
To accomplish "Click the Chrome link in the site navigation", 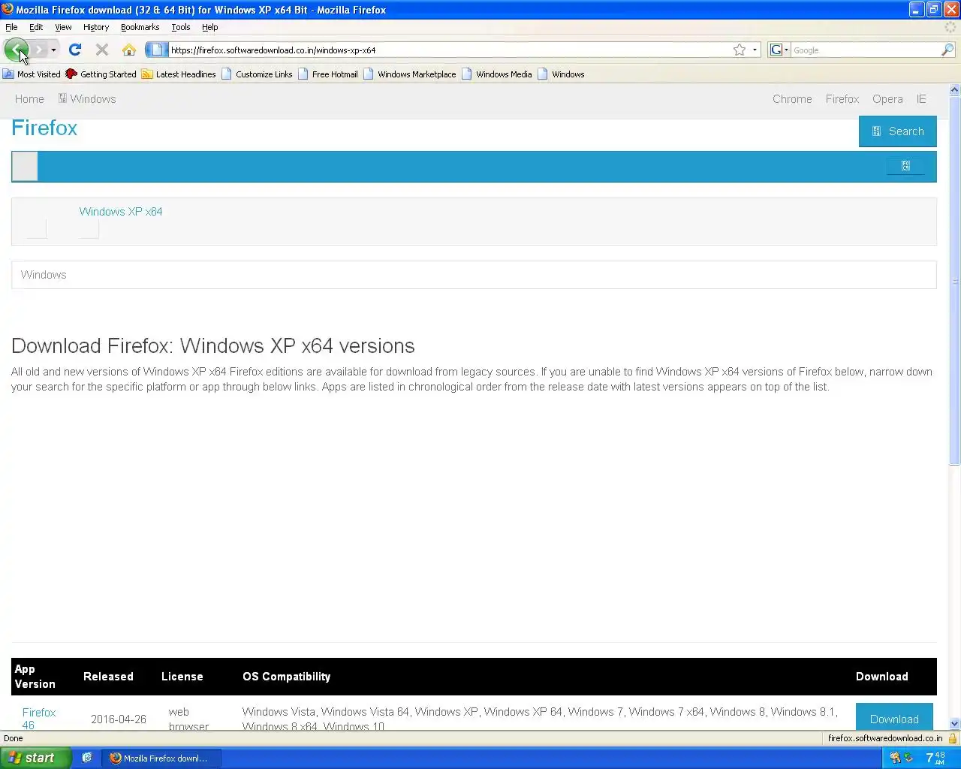I will point(792,99).
